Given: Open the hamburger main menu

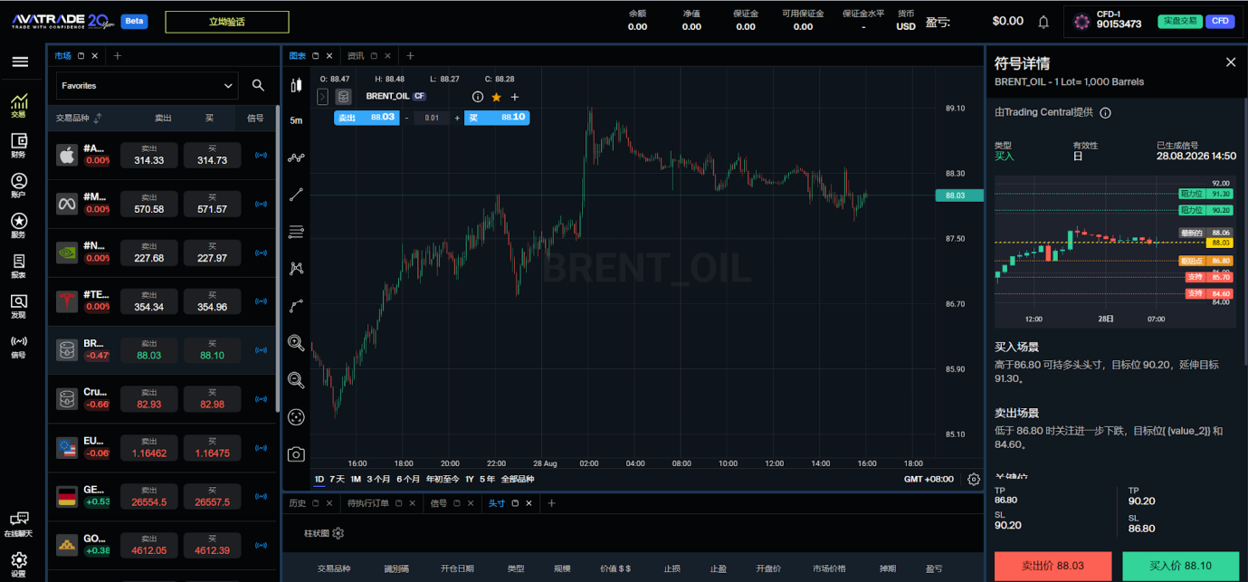Looking at the screenshot, I should click(19, 62).
